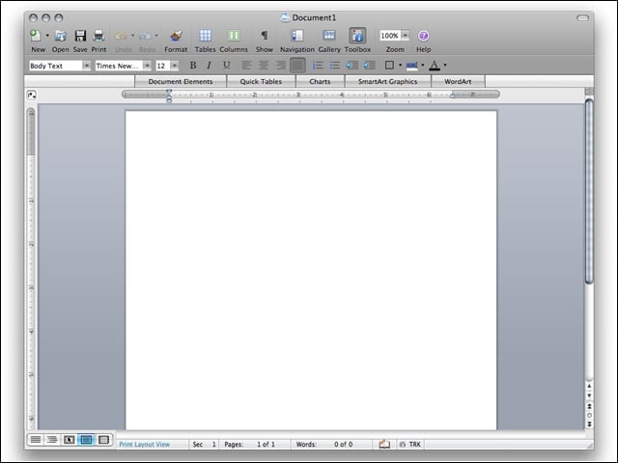Toggle Justify alignment button

coord(297,66)
